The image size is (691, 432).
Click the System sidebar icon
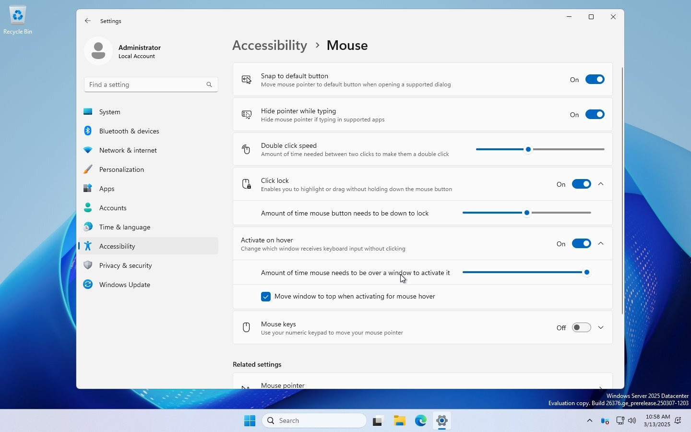(88, 111)
